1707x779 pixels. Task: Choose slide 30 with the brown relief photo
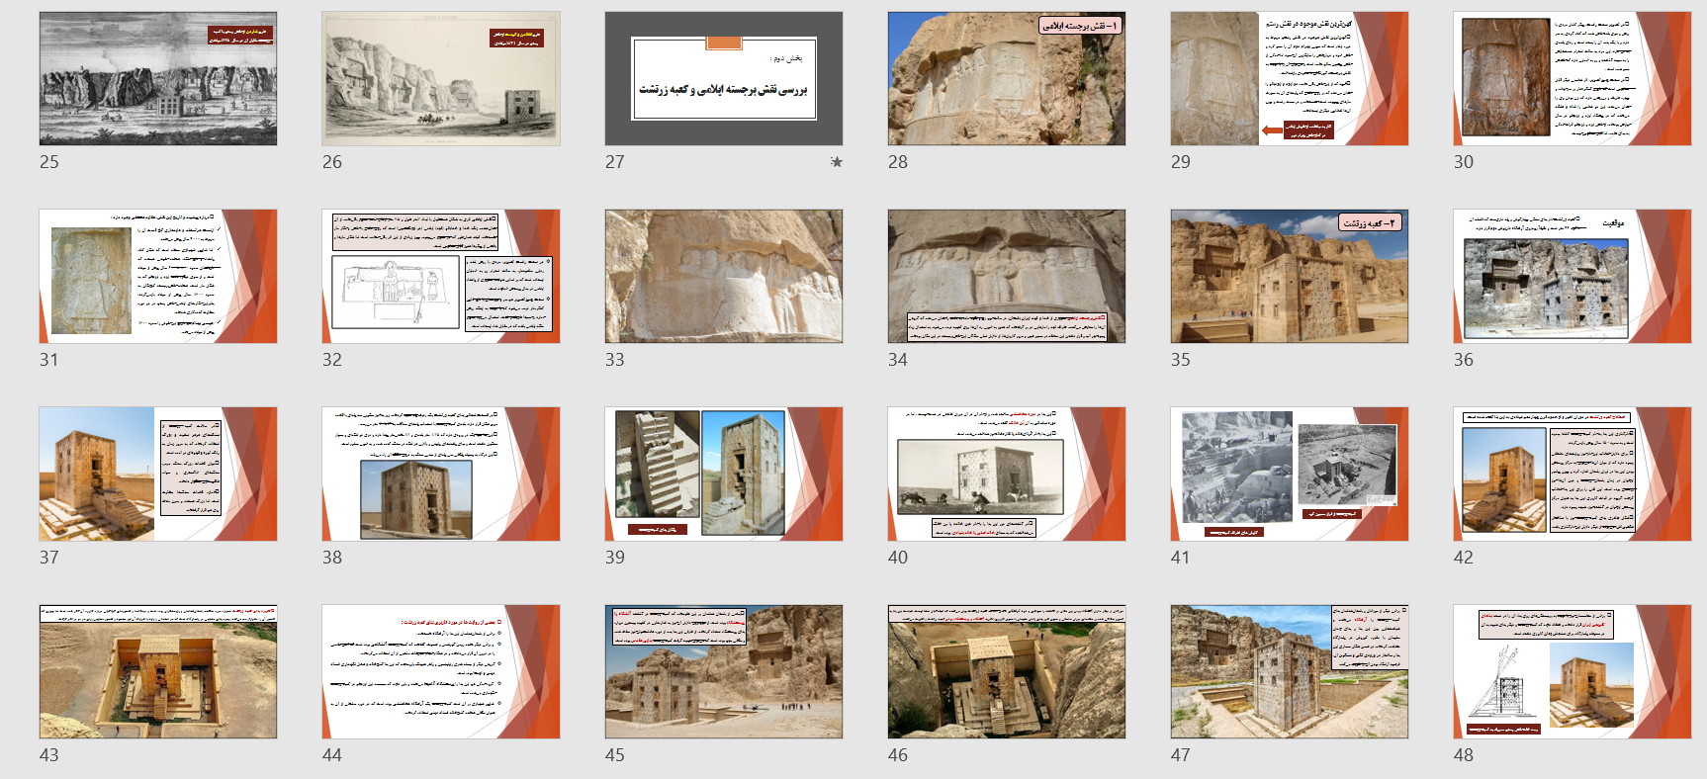(1572, 79)
